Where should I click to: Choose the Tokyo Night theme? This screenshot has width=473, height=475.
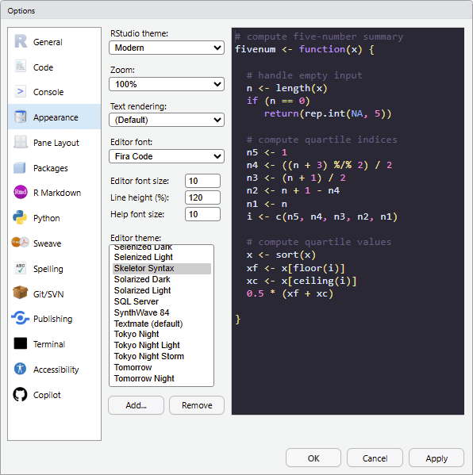162,334
